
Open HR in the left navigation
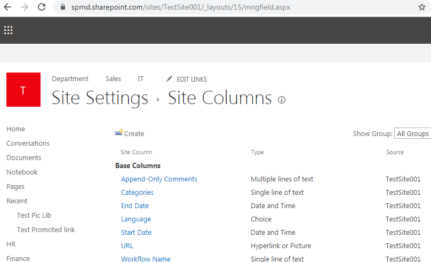[11, 244]
